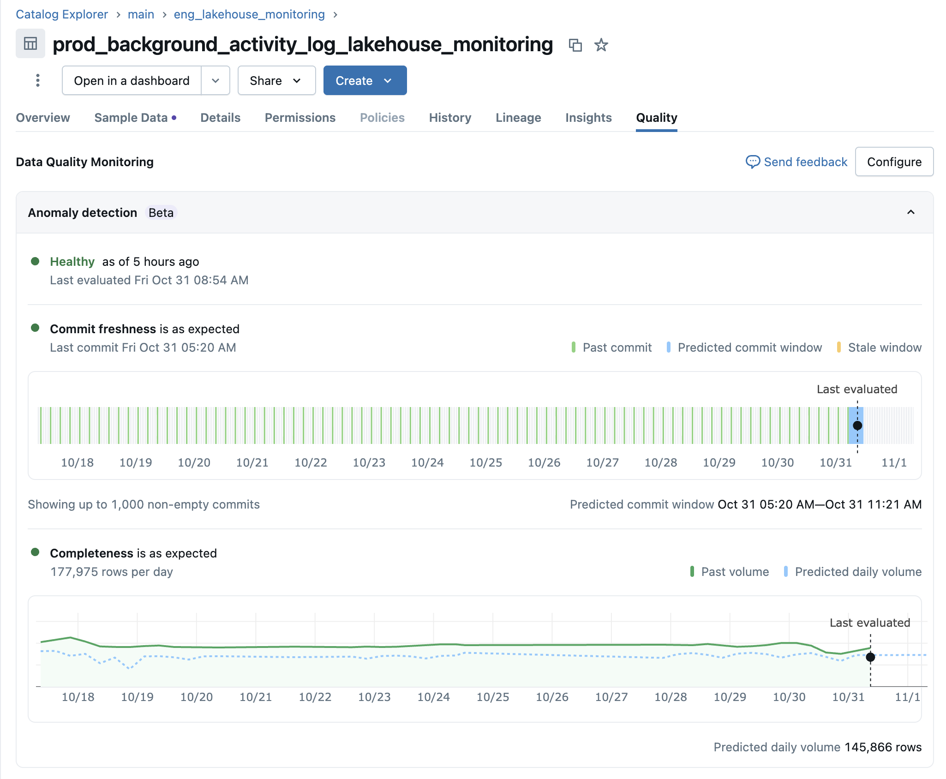Click the Predicted daily volume legend marker
The height and width of the screenshot is (779, 946).
point(786,571)
